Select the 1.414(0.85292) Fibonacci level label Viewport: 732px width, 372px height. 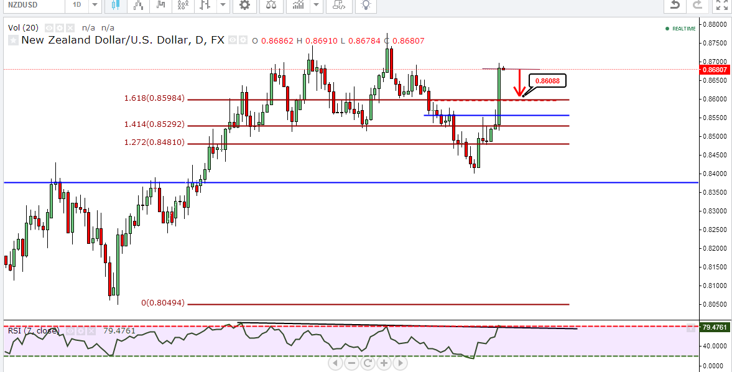point(154,124)
